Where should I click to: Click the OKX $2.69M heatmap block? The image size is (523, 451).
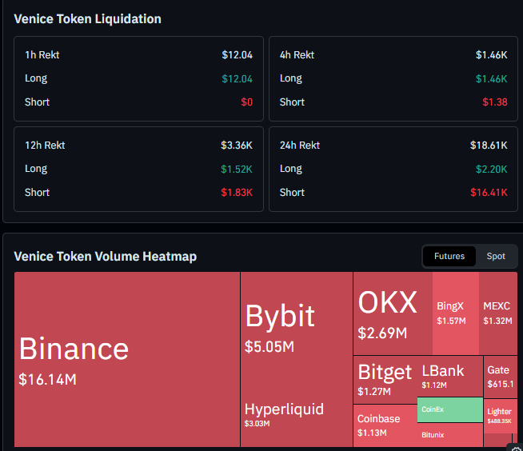tap(393, 313)
